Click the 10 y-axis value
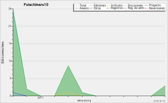Image resolution: width=168 pixels, height=103 pixels. [10, 61]
